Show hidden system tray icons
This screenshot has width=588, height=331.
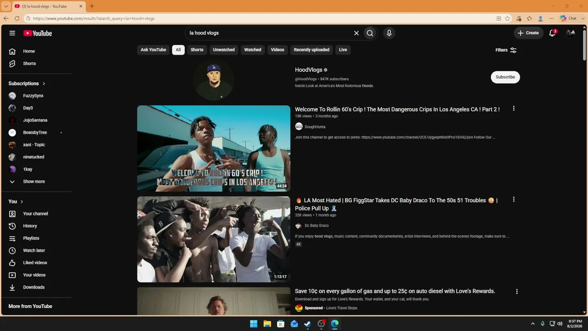pos(533,324)
